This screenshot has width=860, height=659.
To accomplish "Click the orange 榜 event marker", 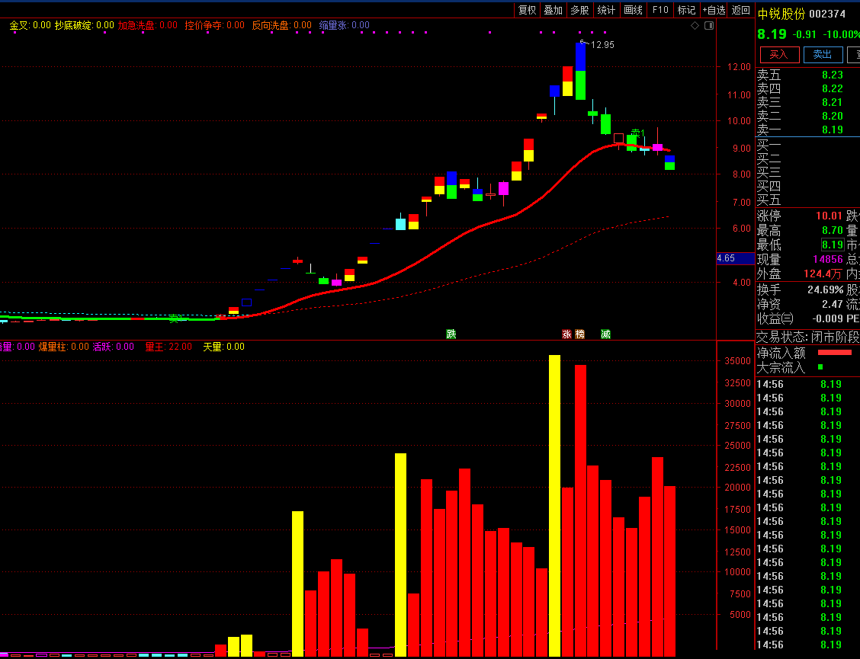I will (x=579, y=334).
